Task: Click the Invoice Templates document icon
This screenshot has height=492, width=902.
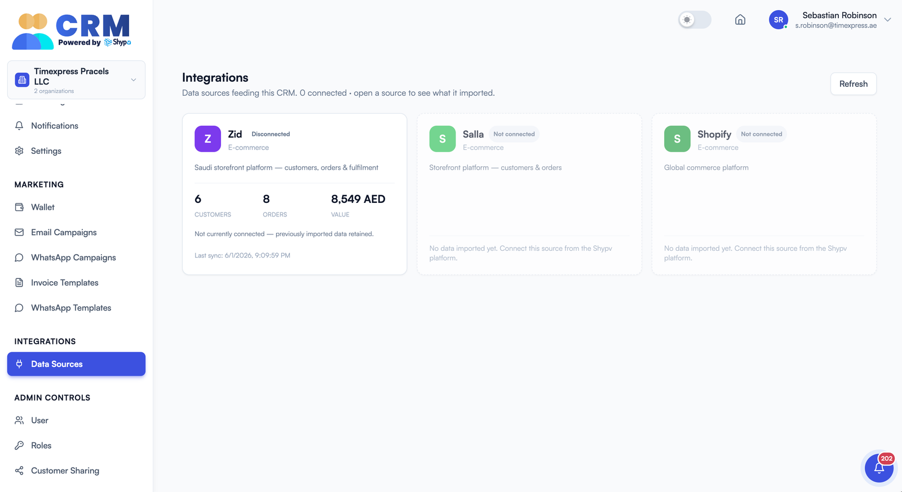Action: [x=19, y=283]
